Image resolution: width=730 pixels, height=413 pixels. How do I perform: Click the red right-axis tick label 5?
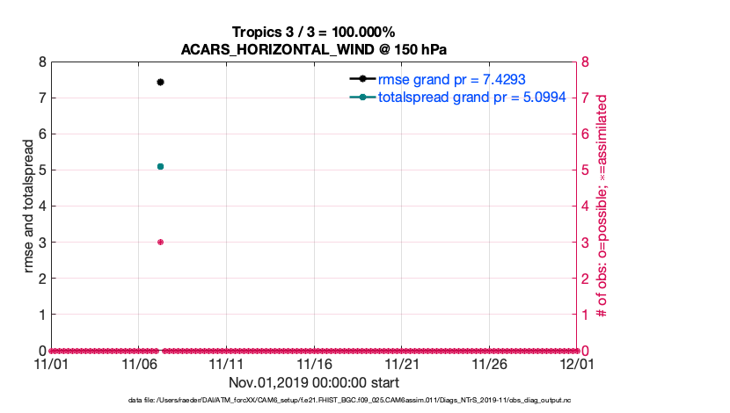point(587,170)
